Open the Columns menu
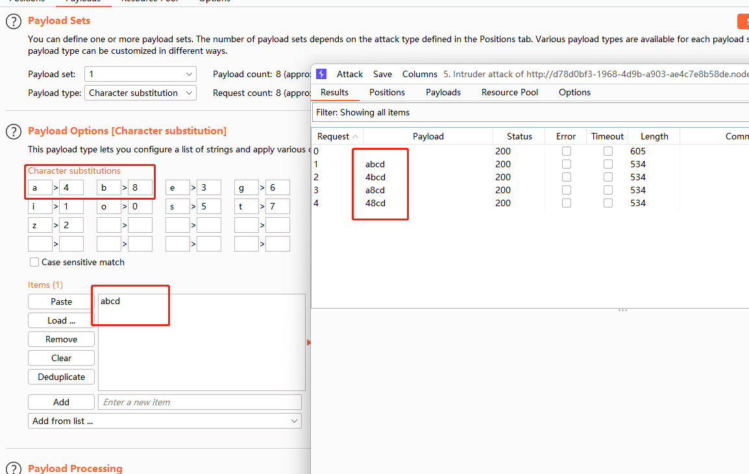The width and height of the screenshot is (749, 474). click(419, 74)
